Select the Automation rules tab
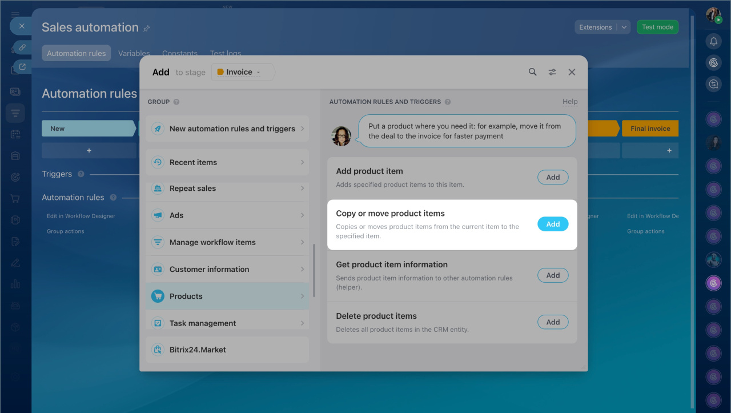The image size is (731, 413). tap(77, 53)
